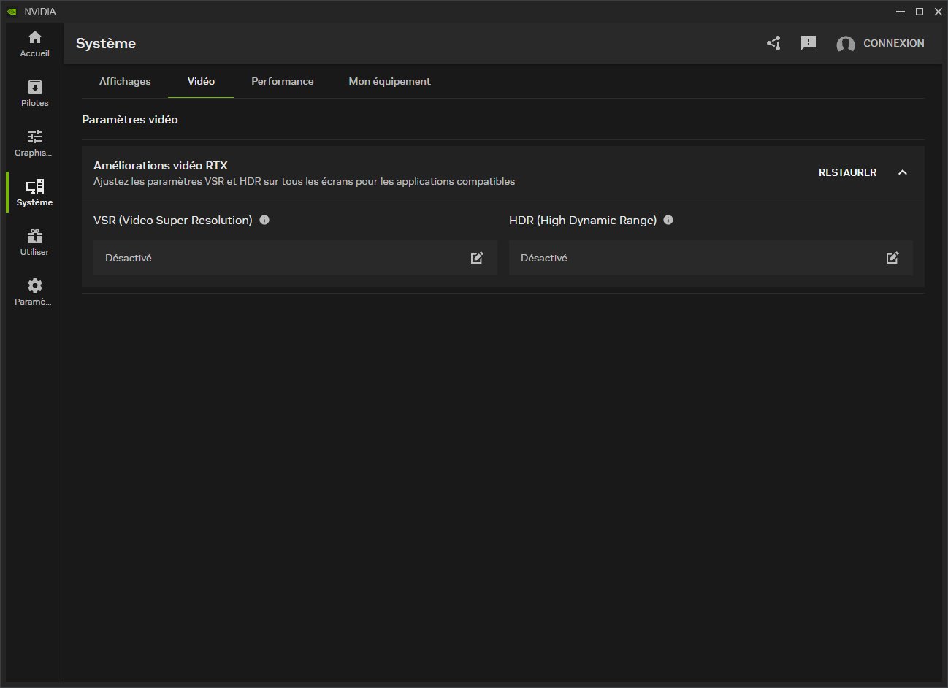Screen dimensions: 948x688
Task: Click the VSR (Video Super Resolution) label
Action: point(173,221)
